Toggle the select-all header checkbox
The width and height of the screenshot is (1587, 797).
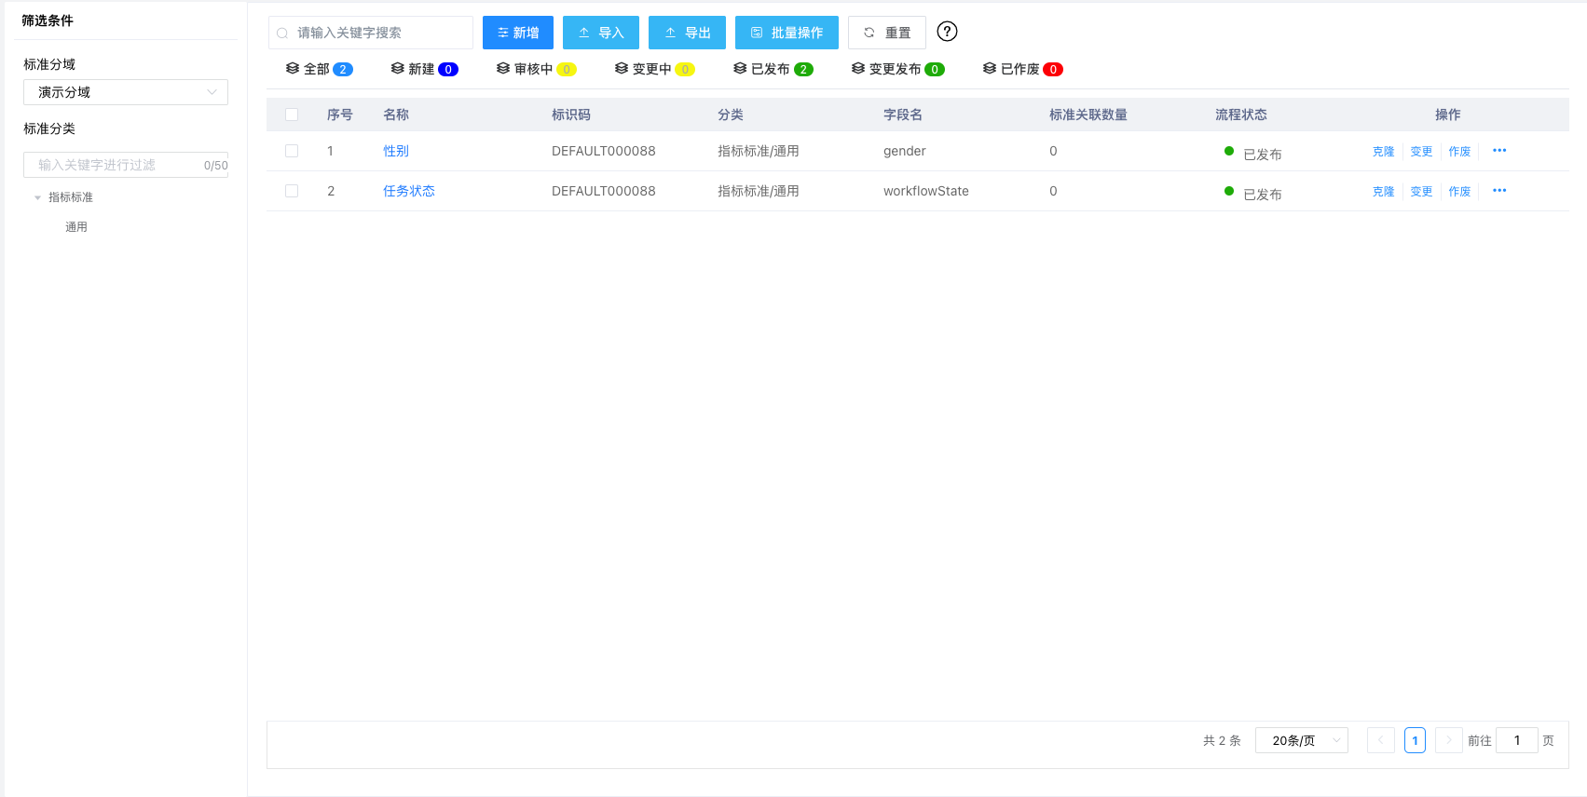click(292, 115)
